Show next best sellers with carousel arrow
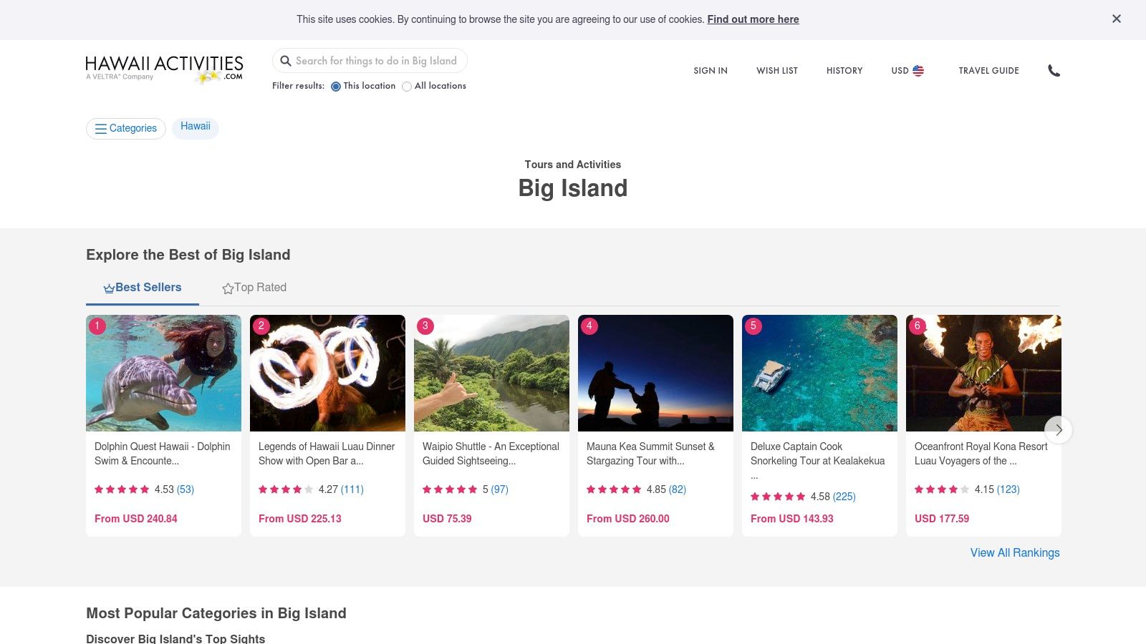Viewport: 1146px width, 644px height. (1059, 430)
